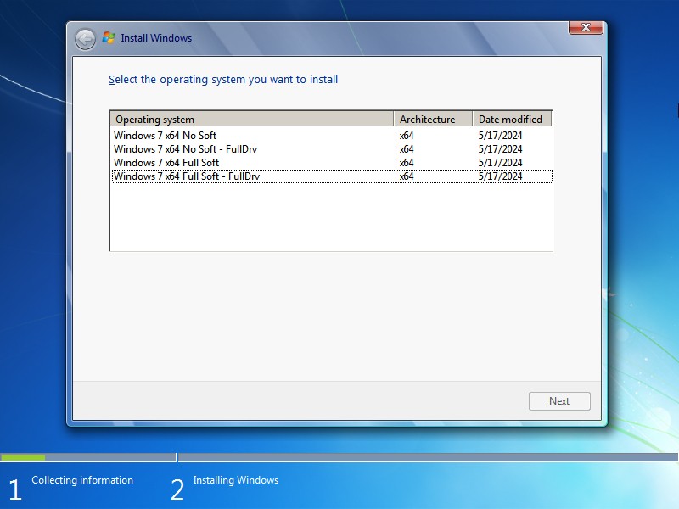This screenshot has width=679, height=509.
Task: Click the back navigation arrow icon
Action: tap(84, 39)
